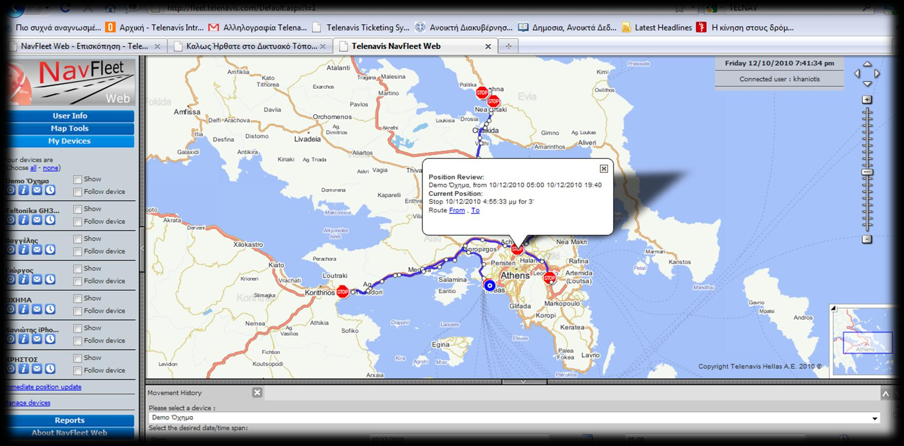904x446 pixels.
Task: Open the info icon for Χανιώτης iPho
Action: tap(23, 339)
